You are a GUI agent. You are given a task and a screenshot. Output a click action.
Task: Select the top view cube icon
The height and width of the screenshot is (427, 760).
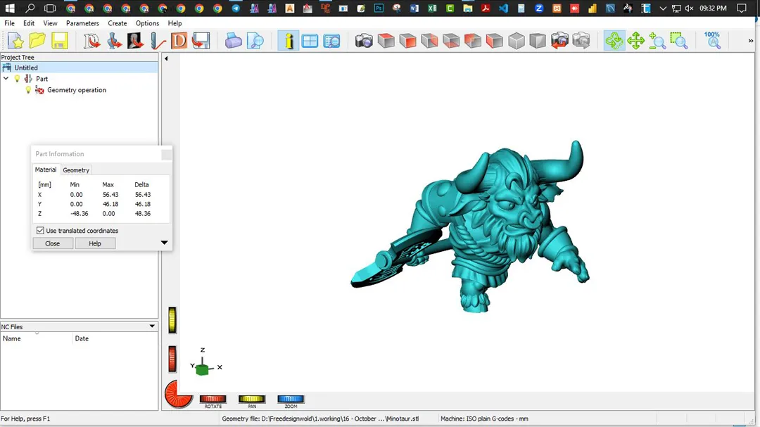(386, 42)
